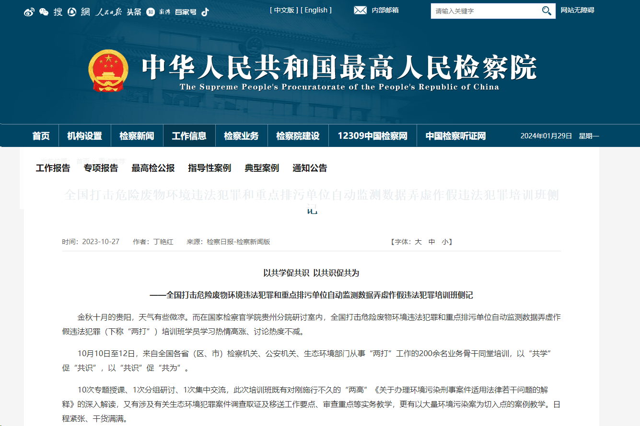Open the Douyin music-note icon

pyautogui.click(x=205, y=12)
